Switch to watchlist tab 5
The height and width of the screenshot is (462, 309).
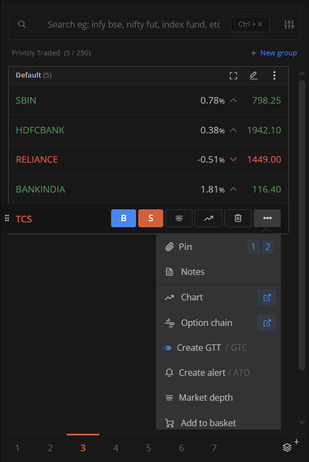[149, 448]
